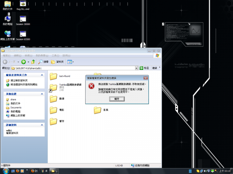Click the 確定 button in error dialog
233x174 pixels.
117,99
